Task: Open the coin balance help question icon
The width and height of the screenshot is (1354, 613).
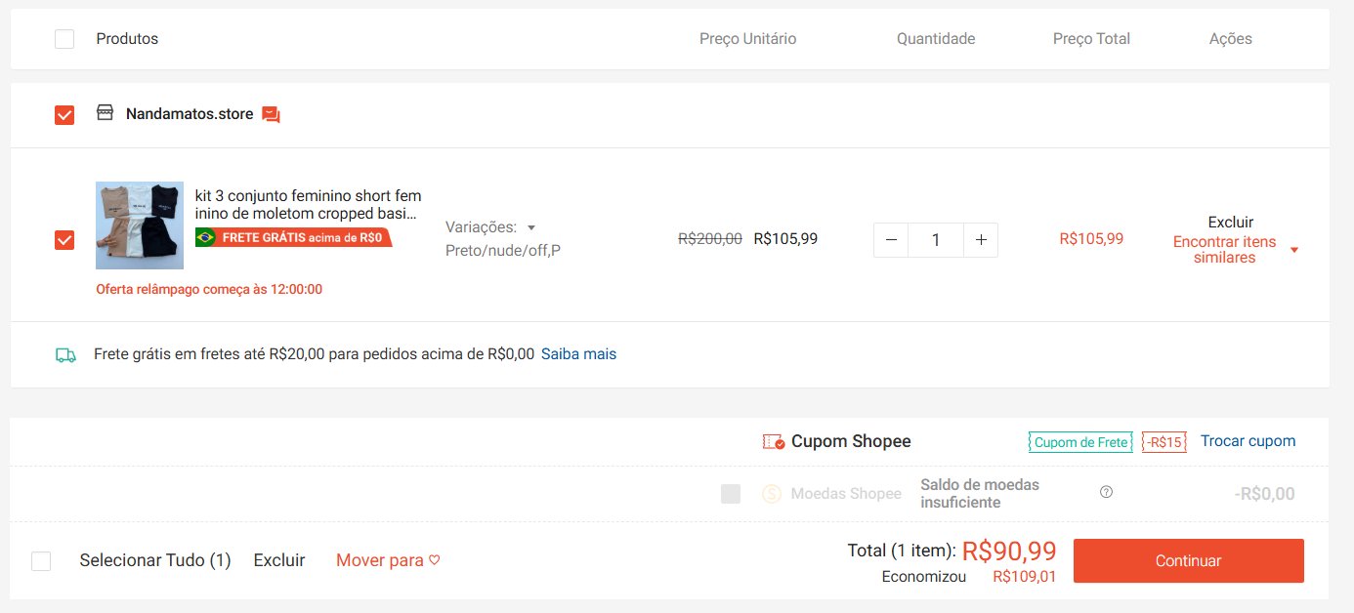Action: [1106, 492]
